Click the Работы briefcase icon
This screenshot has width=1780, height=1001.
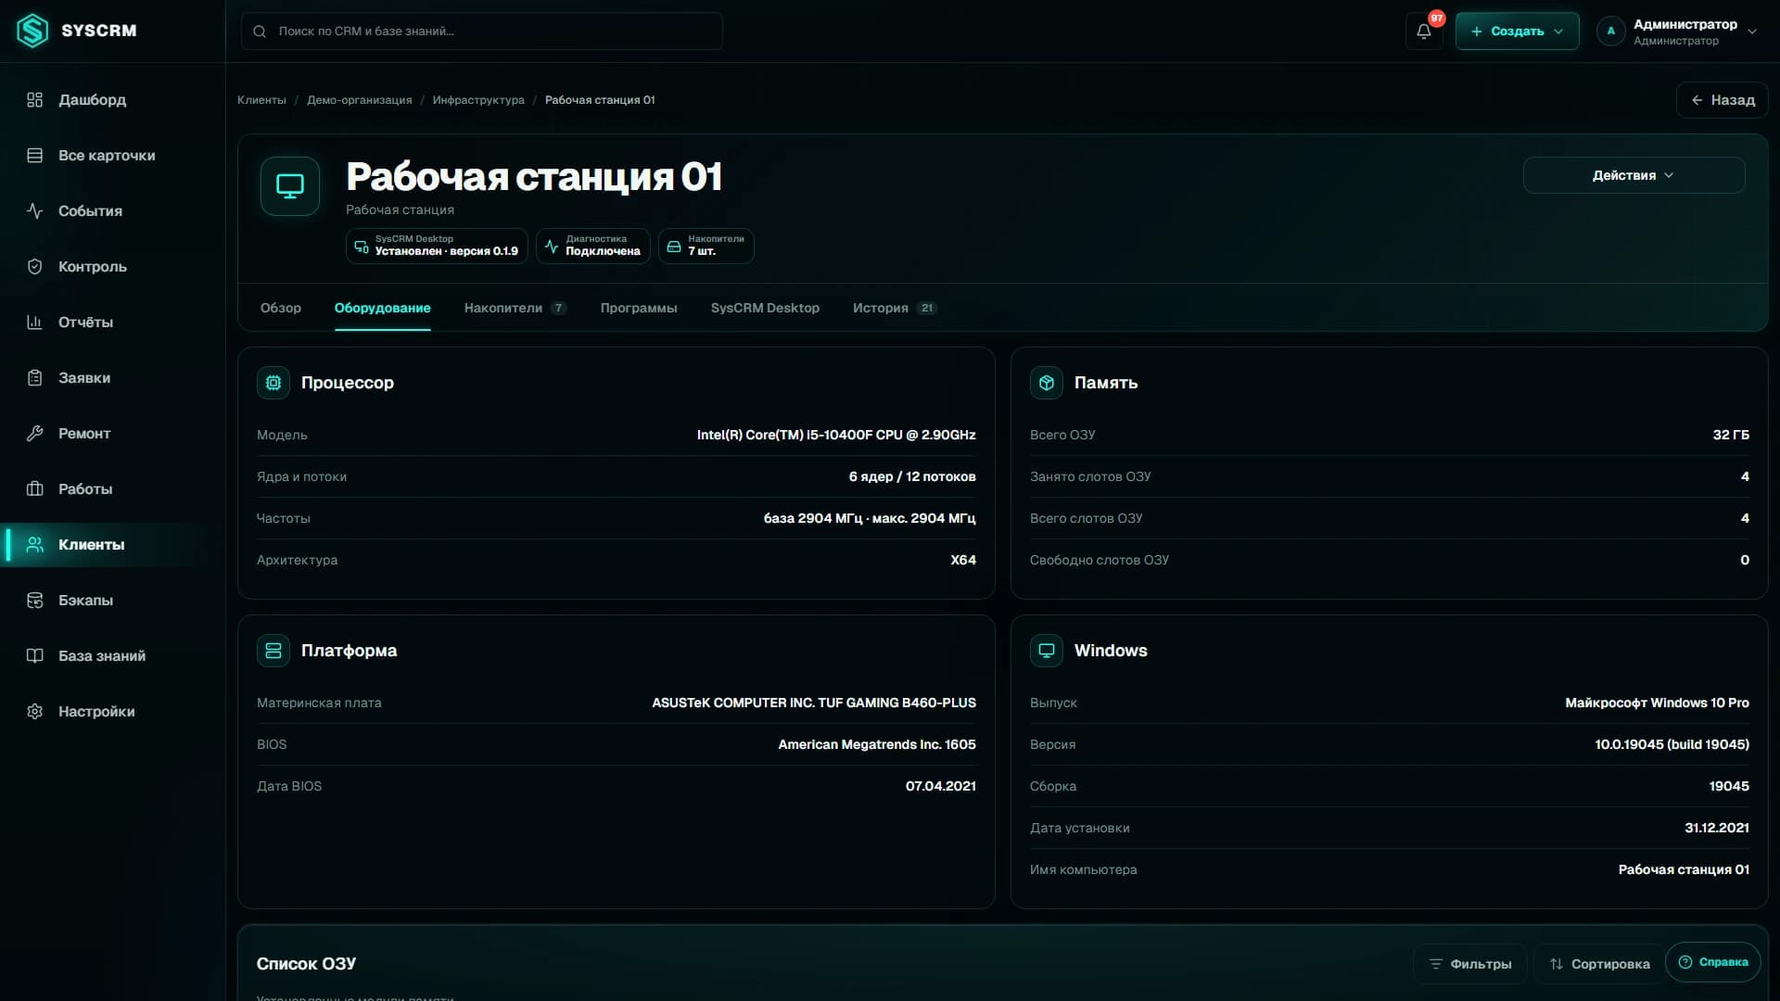click(35, 488)
